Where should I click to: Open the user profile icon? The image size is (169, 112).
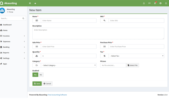tap(166, 3)
